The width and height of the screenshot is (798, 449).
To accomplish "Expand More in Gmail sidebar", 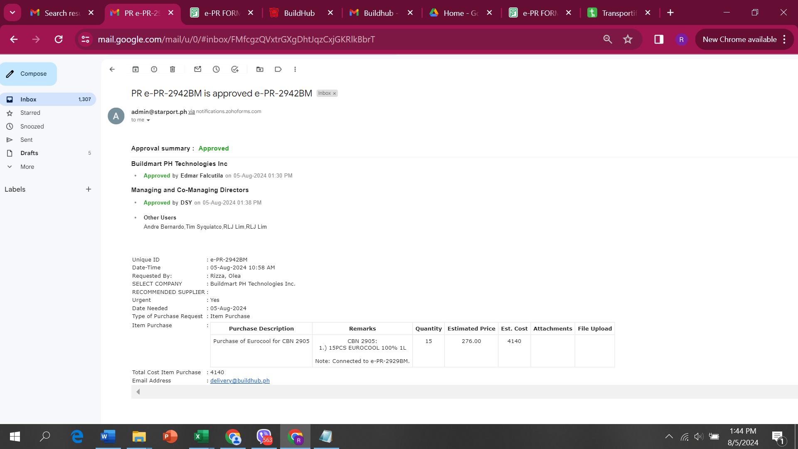I will pos(27,167).
